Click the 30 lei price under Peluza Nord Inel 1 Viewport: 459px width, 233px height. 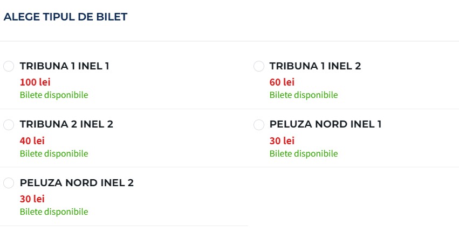click(282, 140)
